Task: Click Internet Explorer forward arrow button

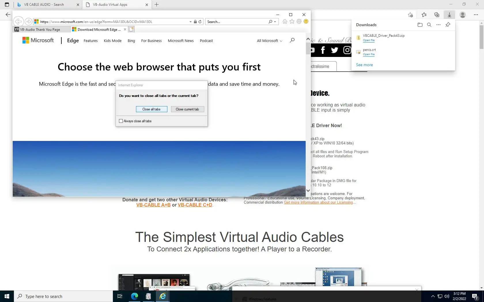Action: click(28, 22)
